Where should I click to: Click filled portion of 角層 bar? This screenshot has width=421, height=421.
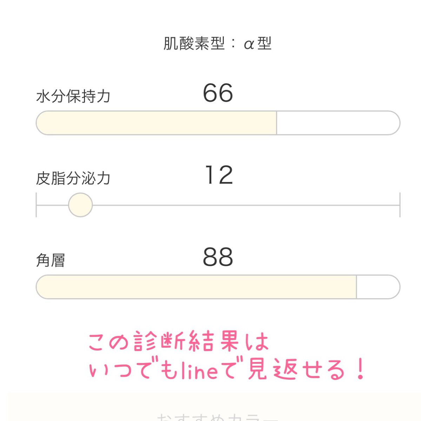(196, 287)
